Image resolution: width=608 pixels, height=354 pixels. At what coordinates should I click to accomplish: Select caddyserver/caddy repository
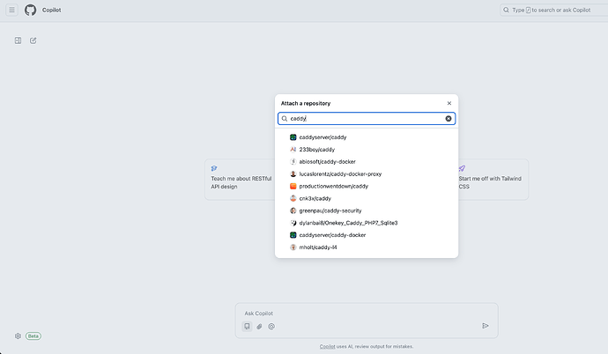click(367, 137)
